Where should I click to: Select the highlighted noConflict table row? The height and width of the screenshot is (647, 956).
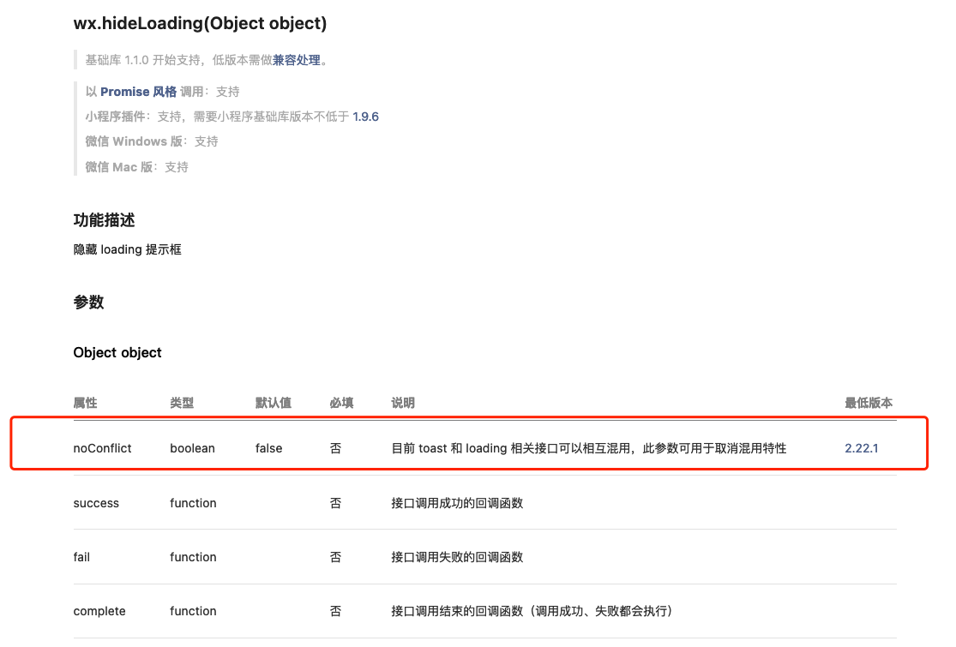point(468,447)
